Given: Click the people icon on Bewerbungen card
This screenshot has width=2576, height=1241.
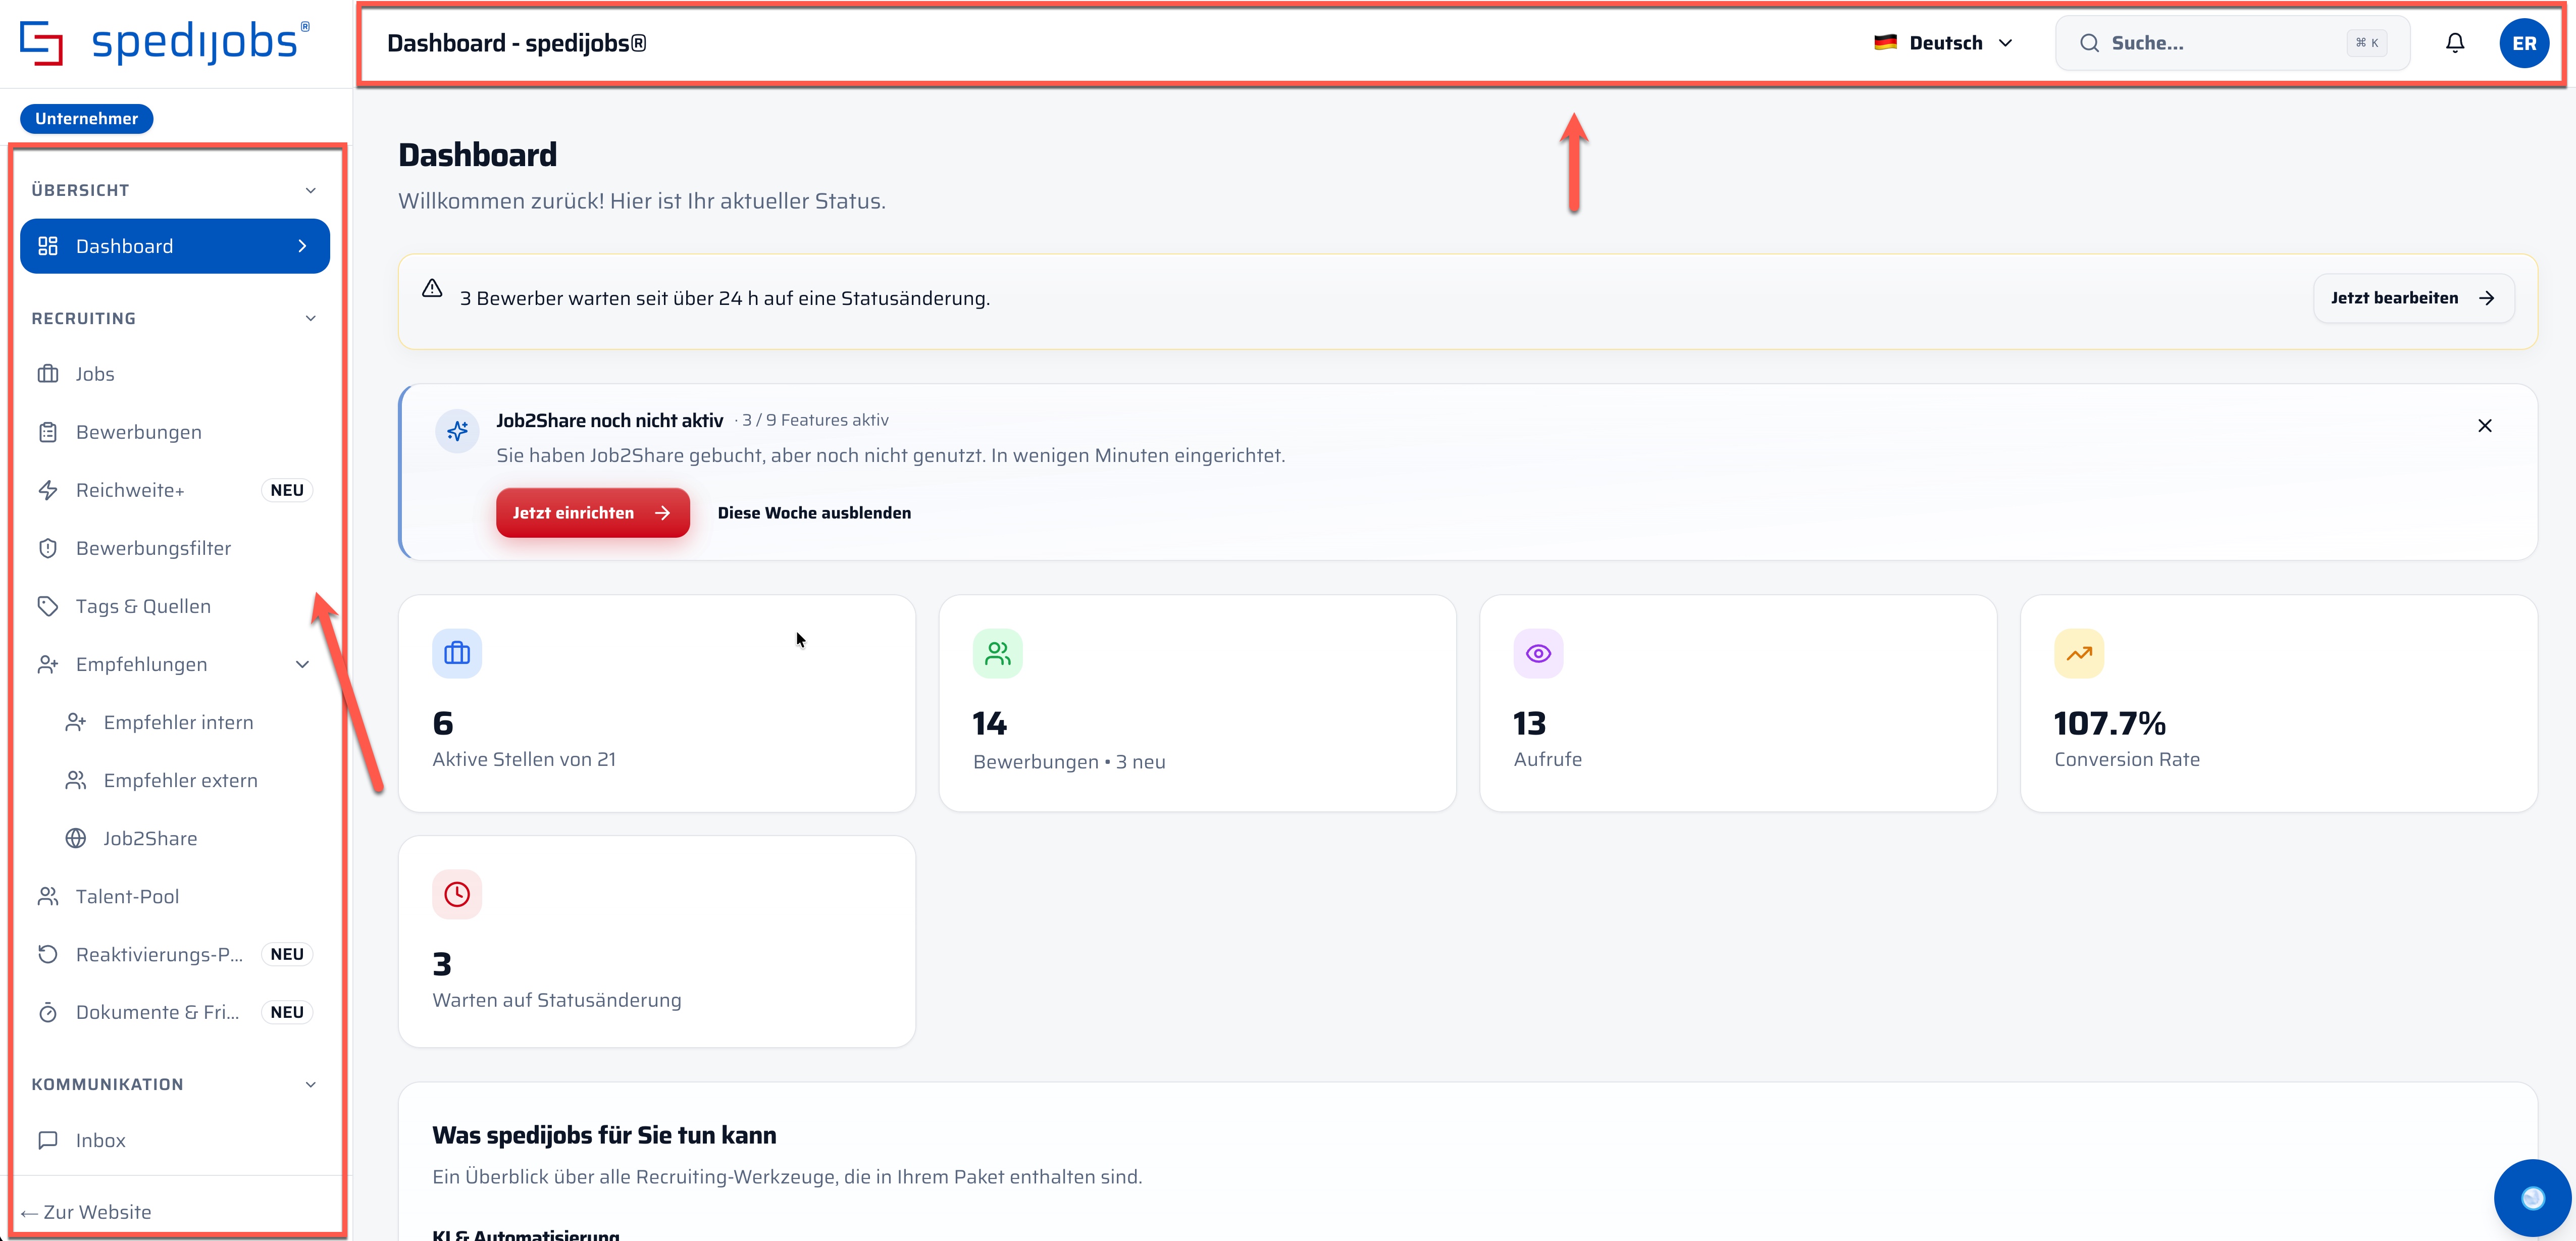Looking at the screenshot, I should click(997, 653).
